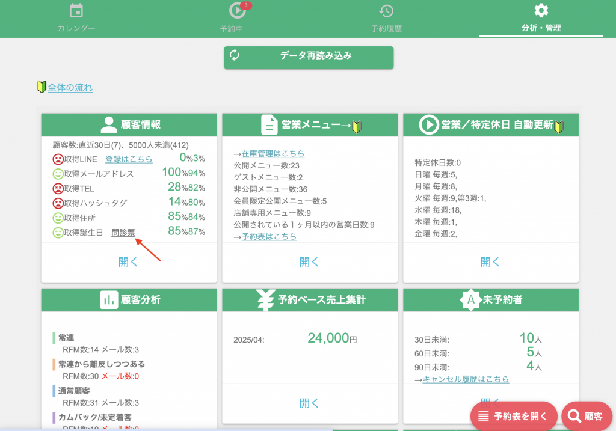The height and width of the screenshot is (431, 616).
Task: Expand 営業／特定休日 card with 開く
Action: 490,262
